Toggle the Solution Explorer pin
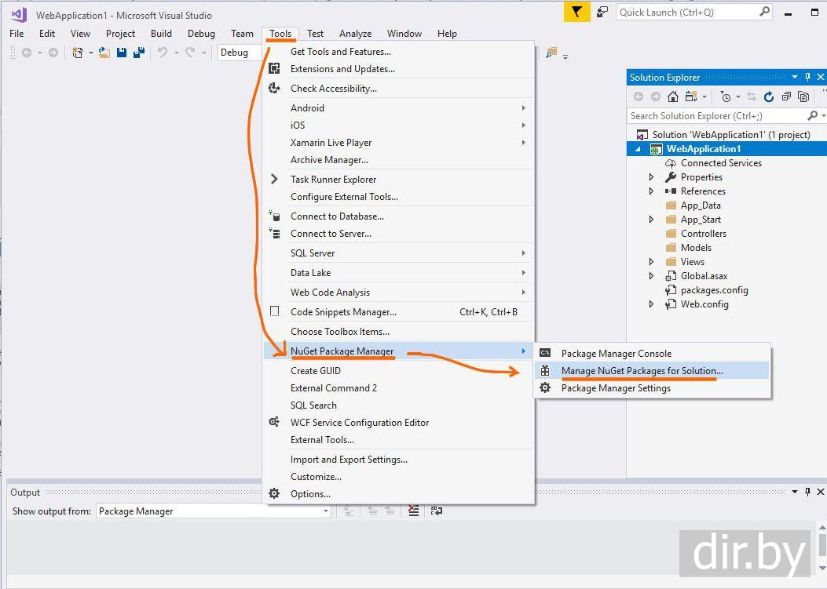This screenshot has width=827, height=589. pyautogui.click(x=807, y=77)
